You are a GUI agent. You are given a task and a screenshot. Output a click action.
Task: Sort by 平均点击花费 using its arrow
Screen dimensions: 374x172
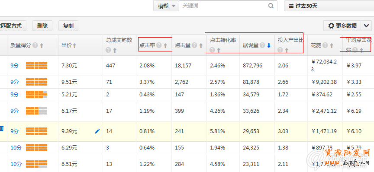tap(361, 50)
